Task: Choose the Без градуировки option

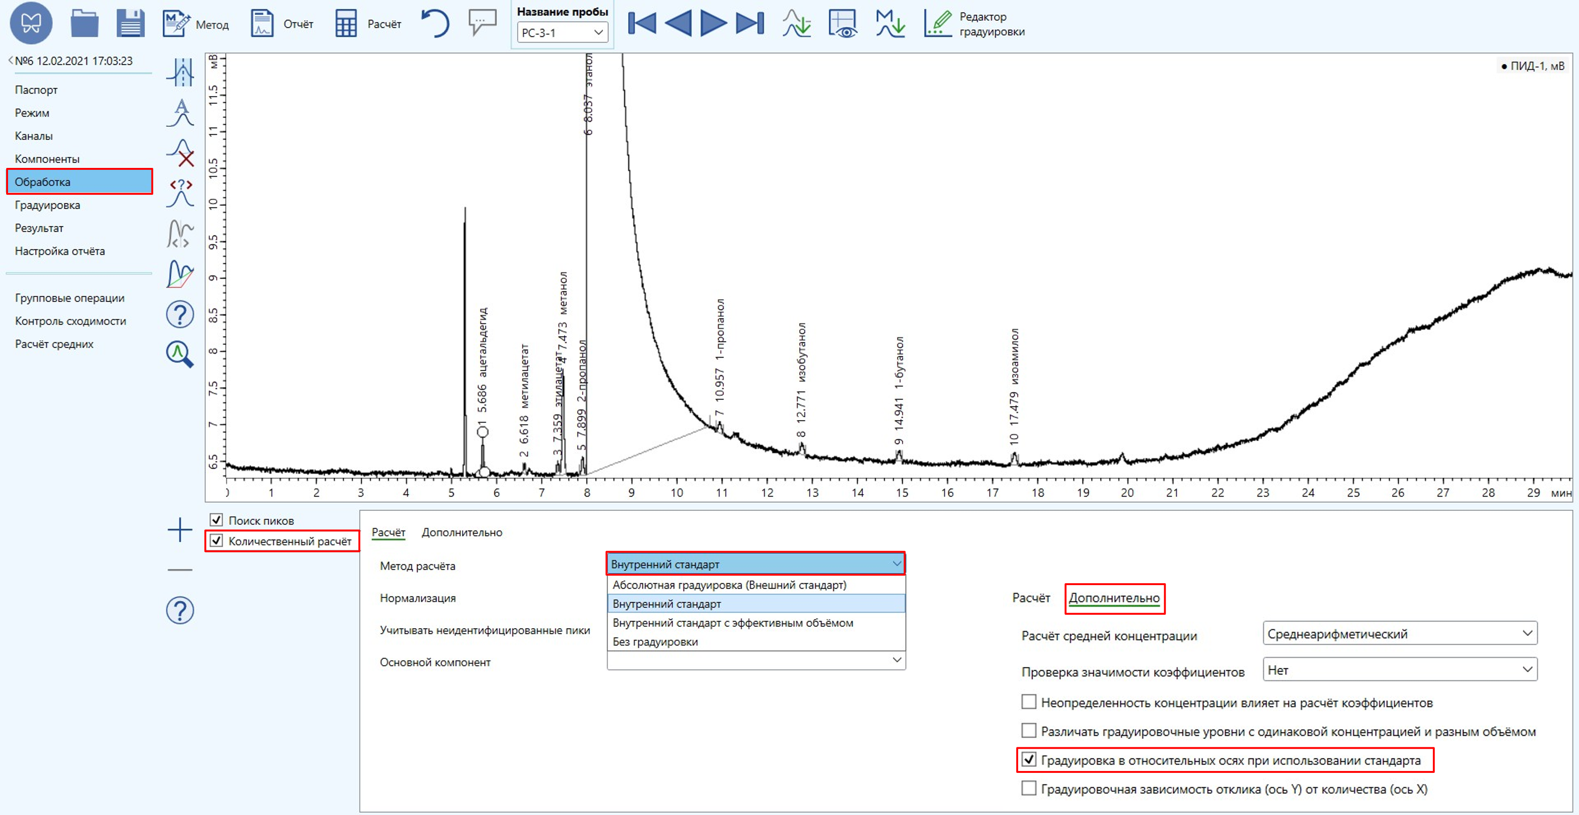Action: (x=757, y=642)
